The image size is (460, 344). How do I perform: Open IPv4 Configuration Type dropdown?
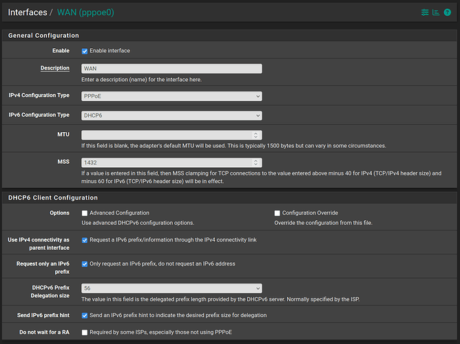(x=171, y=97)
